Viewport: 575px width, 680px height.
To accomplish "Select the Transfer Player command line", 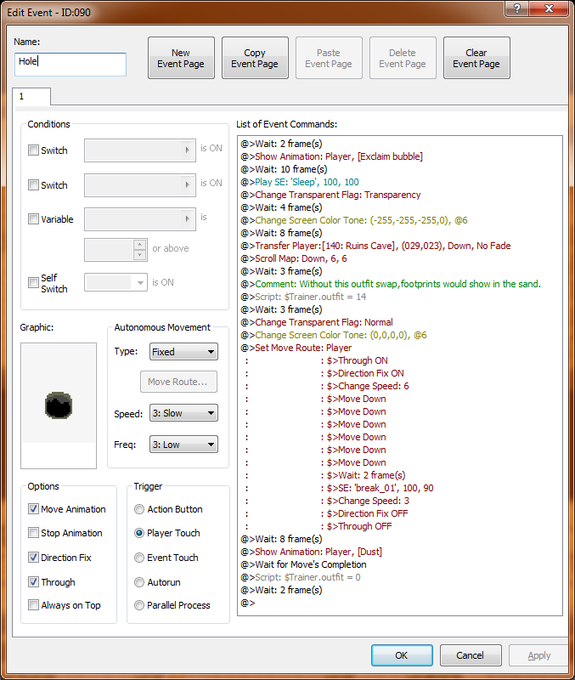I will pos(375,246).
